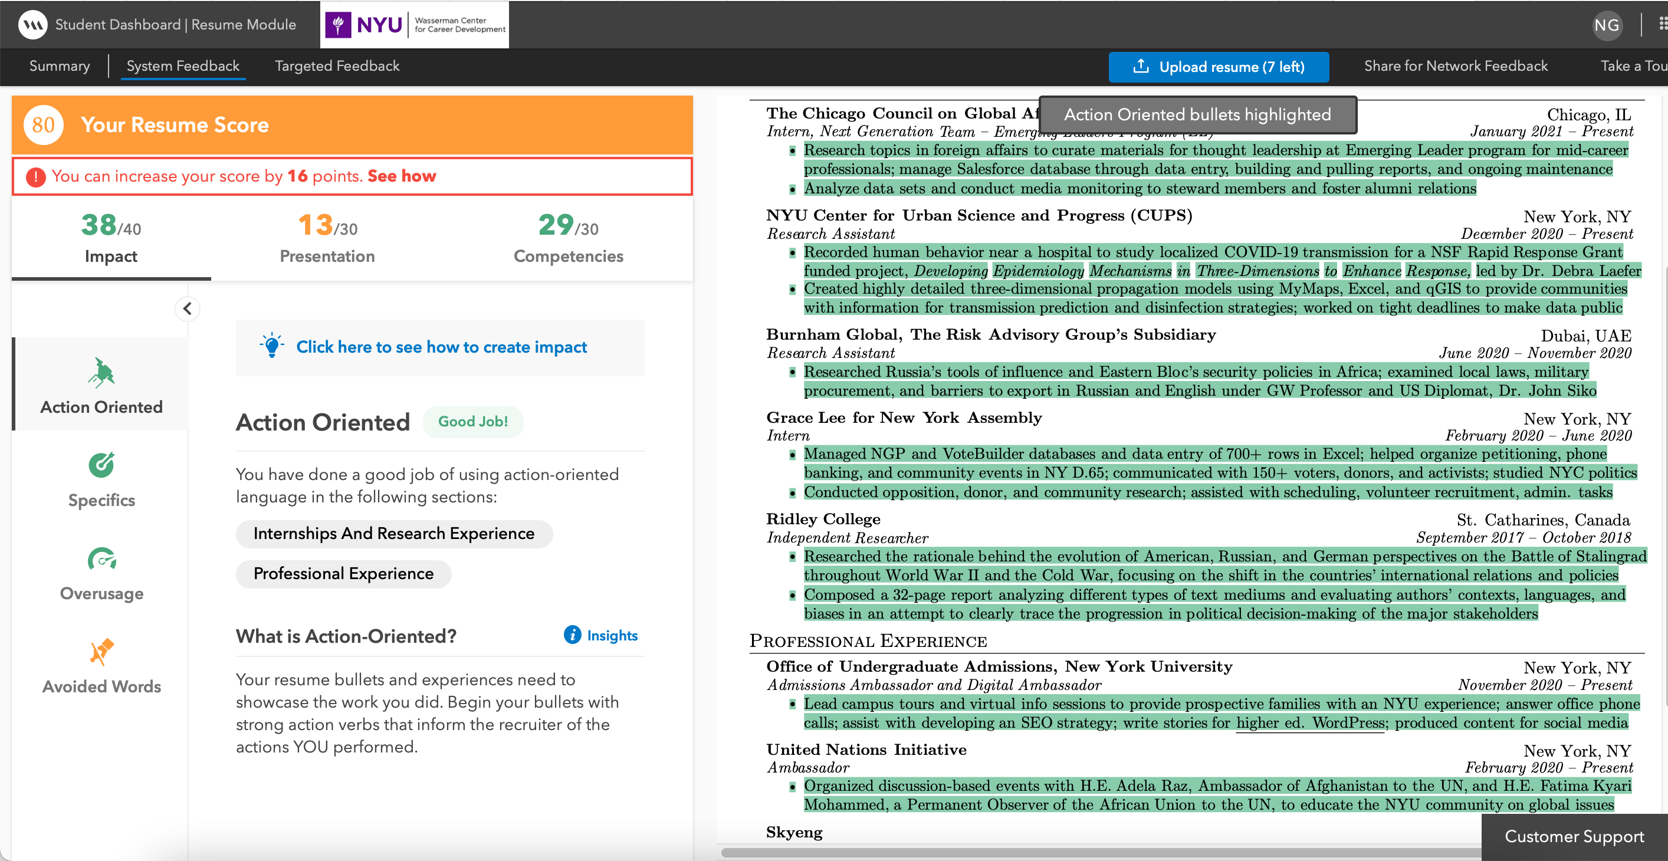Click the horizontal scrollbar under resume
The image size is (1668, 861).
(x=1101, y=852)
